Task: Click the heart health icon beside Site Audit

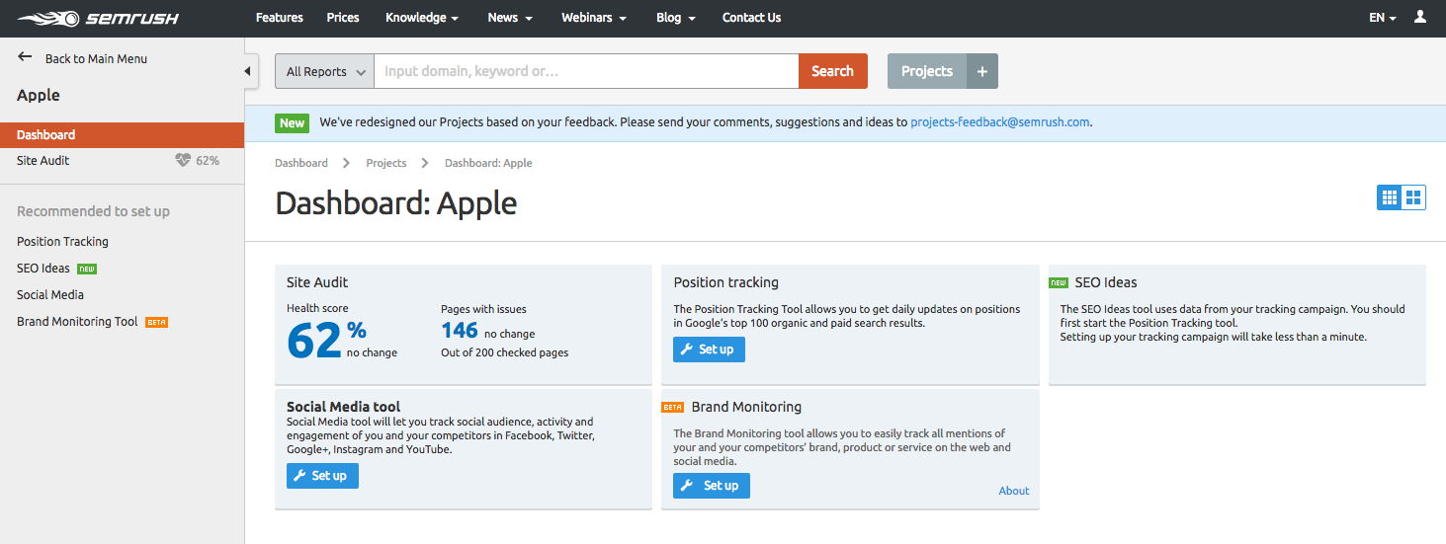Action: tap(183, 160)
